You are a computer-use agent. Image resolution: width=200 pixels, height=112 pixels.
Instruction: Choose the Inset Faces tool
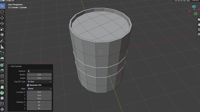[2, 65]
